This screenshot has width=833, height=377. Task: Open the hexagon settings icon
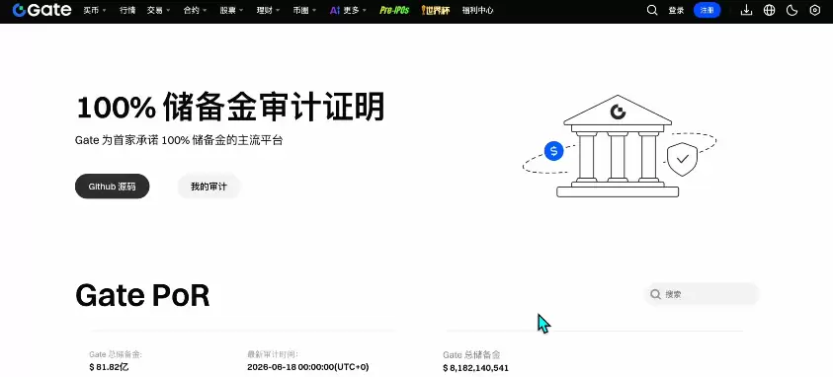[x=815, y=10]
